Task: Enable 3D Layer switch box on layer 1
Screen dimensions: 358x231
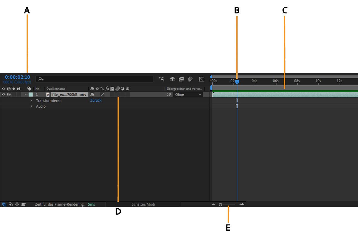Action: 127,94
